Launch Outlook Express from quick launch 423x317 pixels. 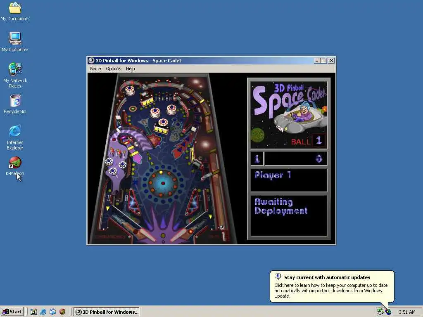click(x=52, y=312)
